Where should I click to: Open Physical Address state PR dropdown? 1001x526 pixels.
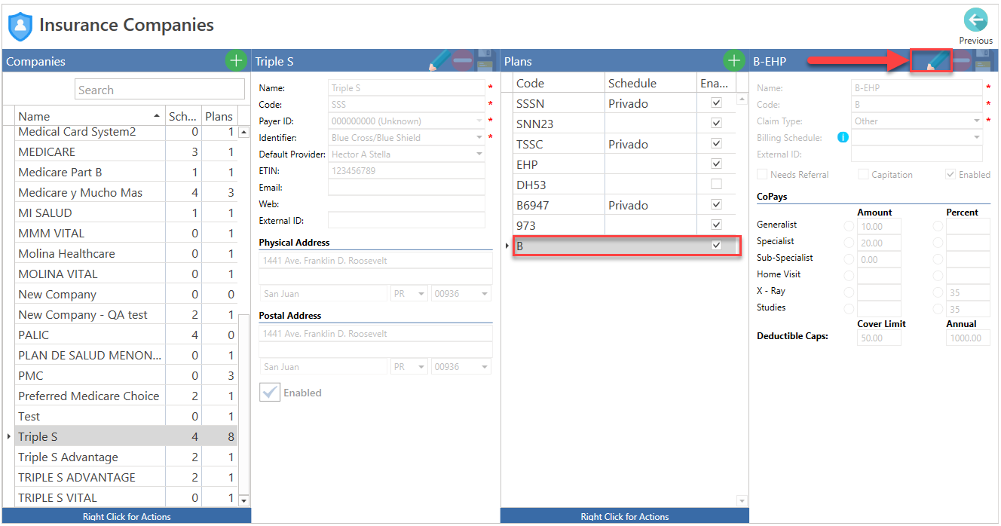point(421,293)
